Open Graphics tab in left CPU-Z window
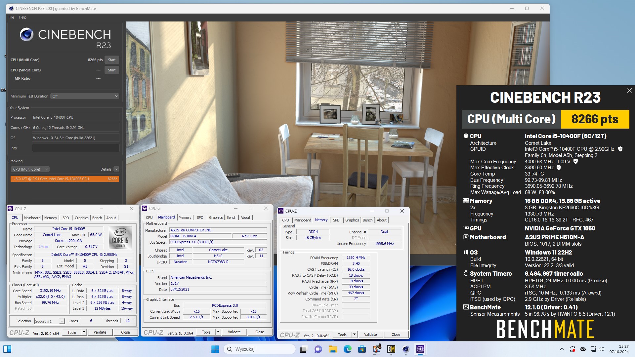Viewport: 635px width, 357px height. pos(82,218)
